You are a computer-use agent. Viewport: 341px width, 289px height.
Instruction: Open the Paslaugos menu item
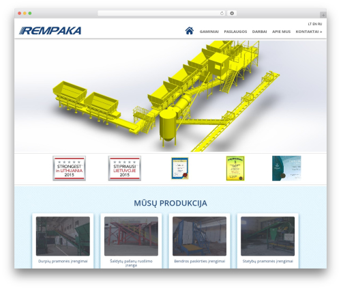(x=235, y=31)
